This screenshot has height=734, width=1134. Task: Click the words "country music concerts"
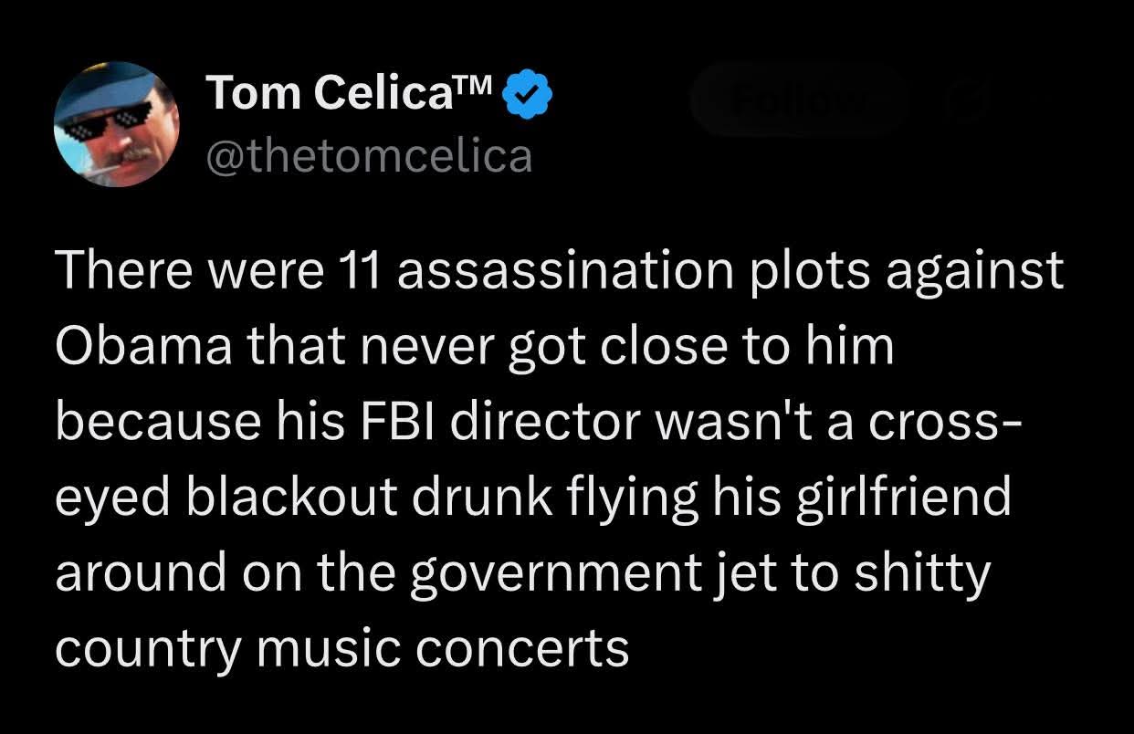(x=343, y=650)
